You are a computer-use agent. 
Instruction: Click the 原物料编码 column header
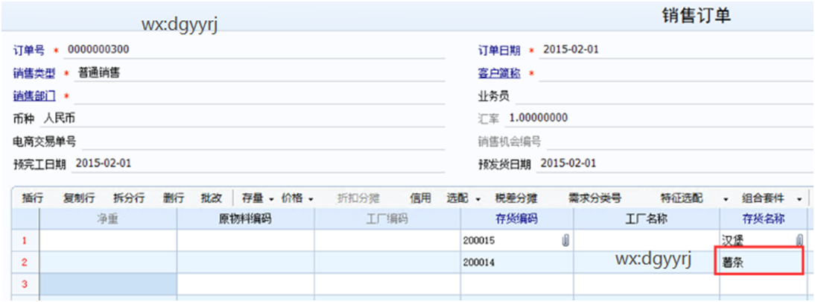[245, 219]
